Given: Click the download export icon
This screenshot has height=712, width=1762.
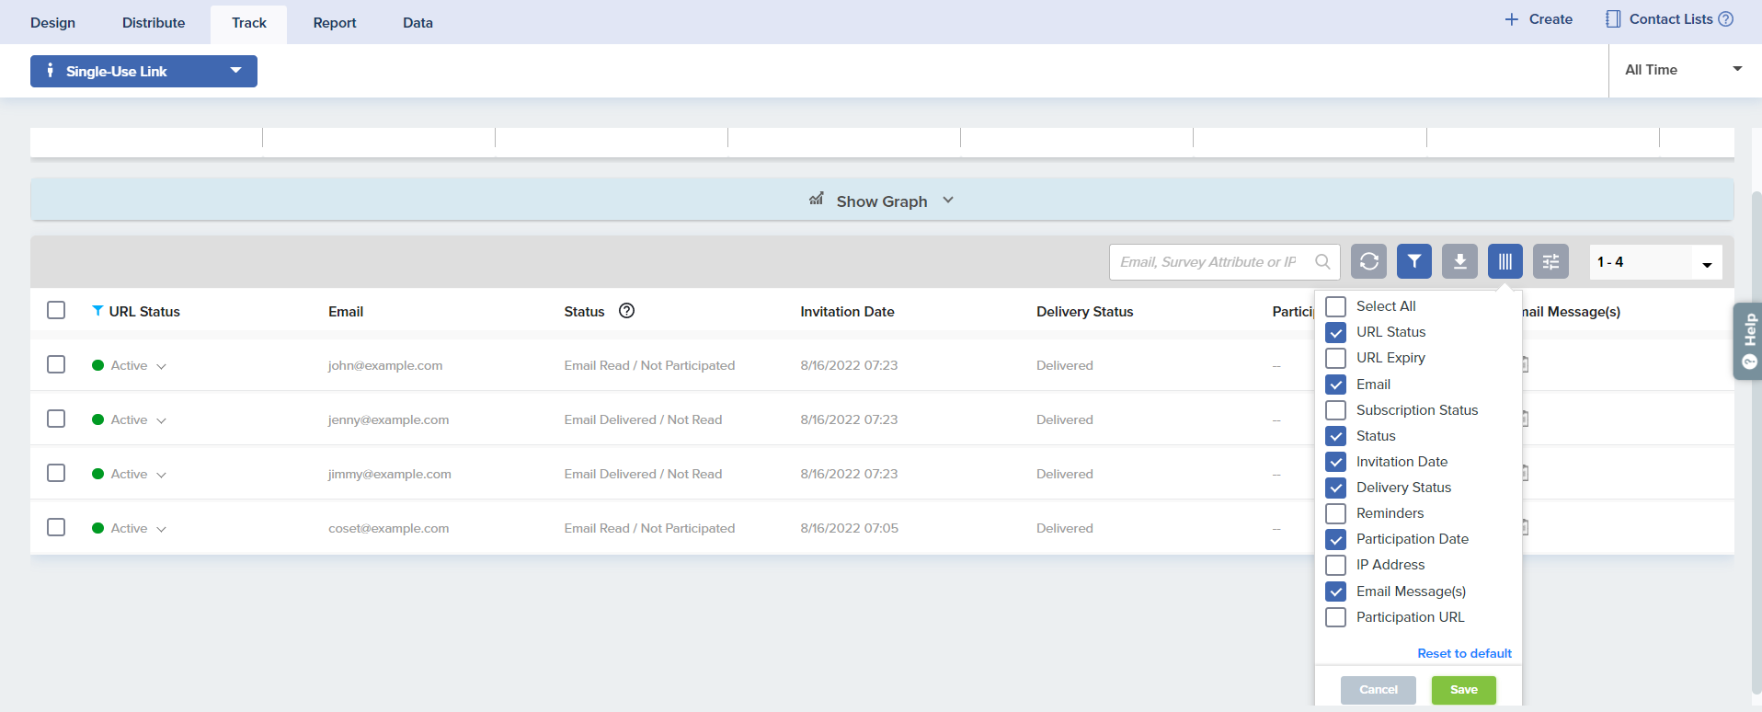Looking at the screenshot, I should (x=1459, y=262).
